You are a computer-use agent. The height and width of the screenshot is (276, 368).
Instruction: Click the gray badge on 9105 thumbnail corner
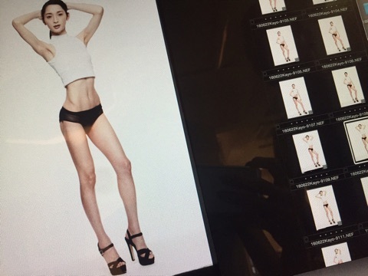(x=297, y=59)
